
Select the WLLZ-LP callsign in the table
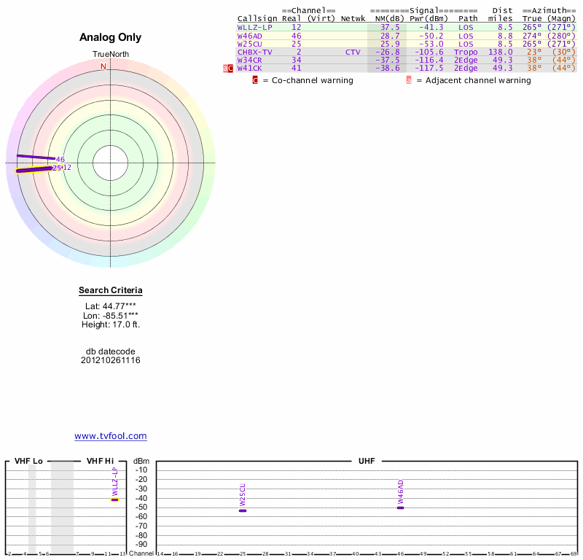[x=254, y=28]
